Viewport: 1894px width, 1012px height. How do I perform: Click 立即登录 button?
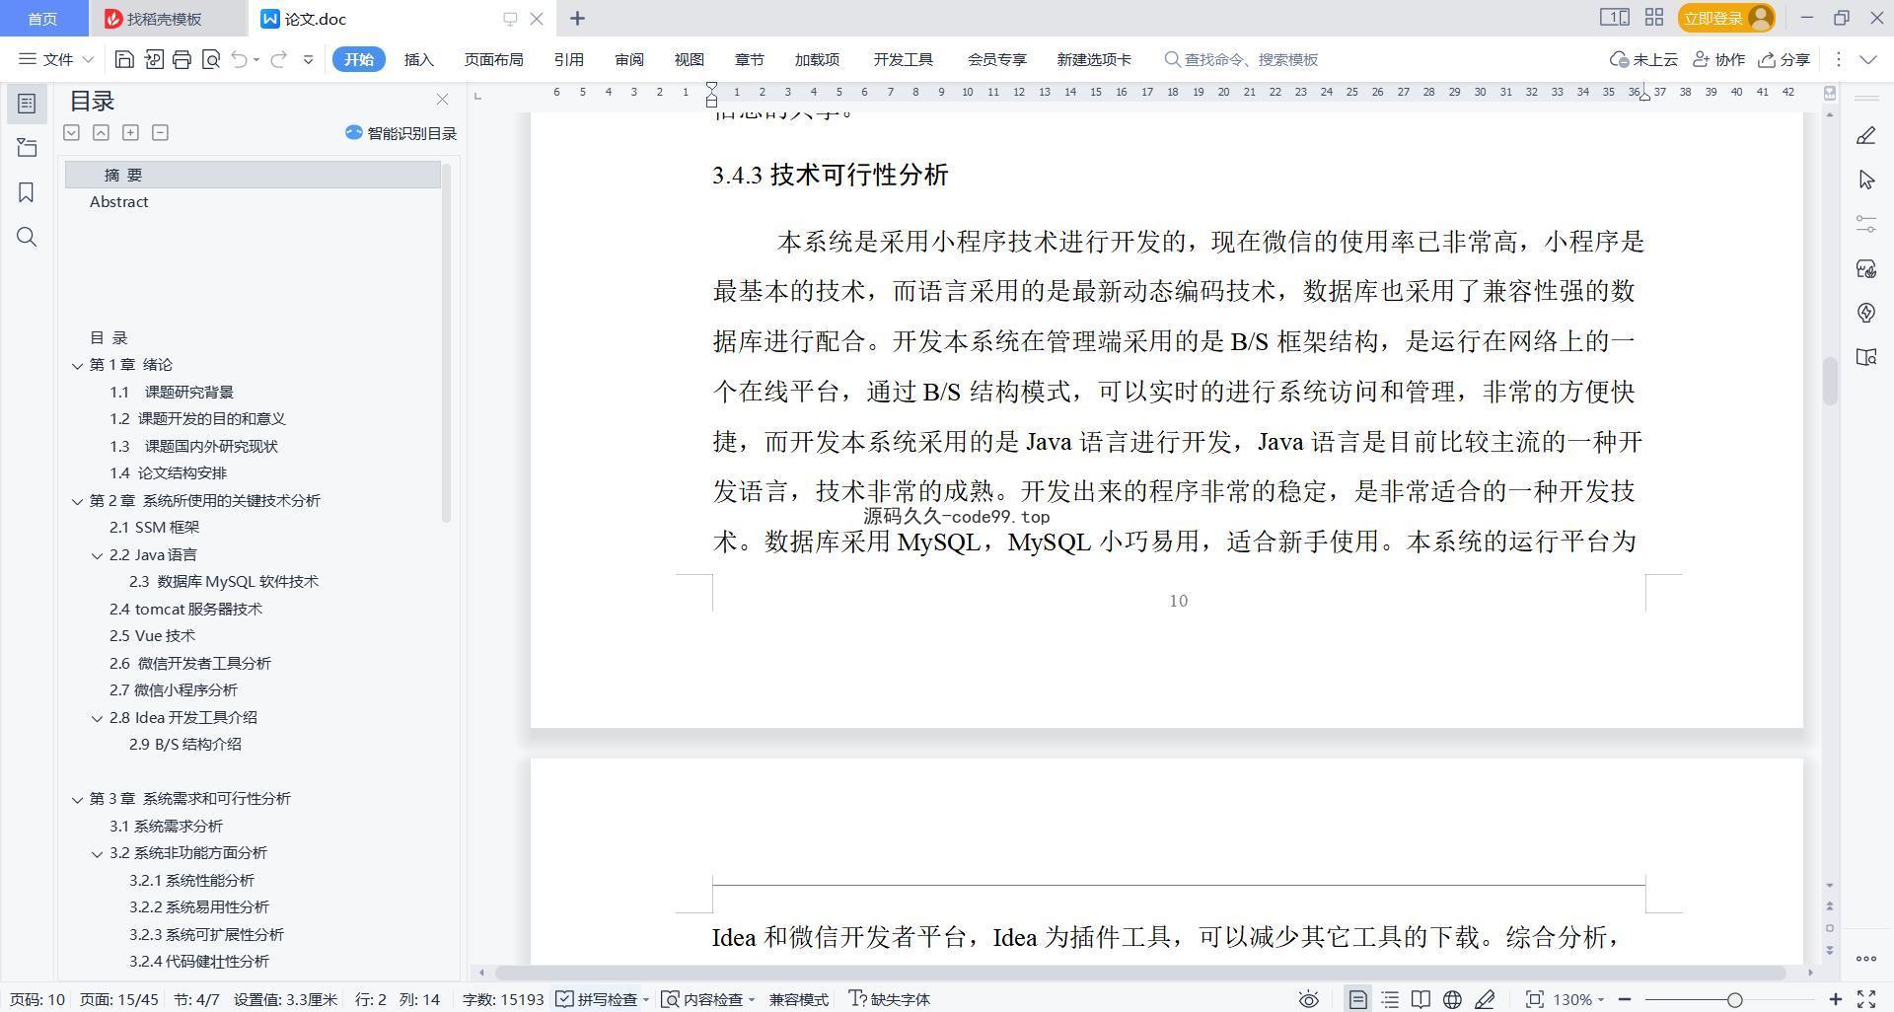point(1725,18)
